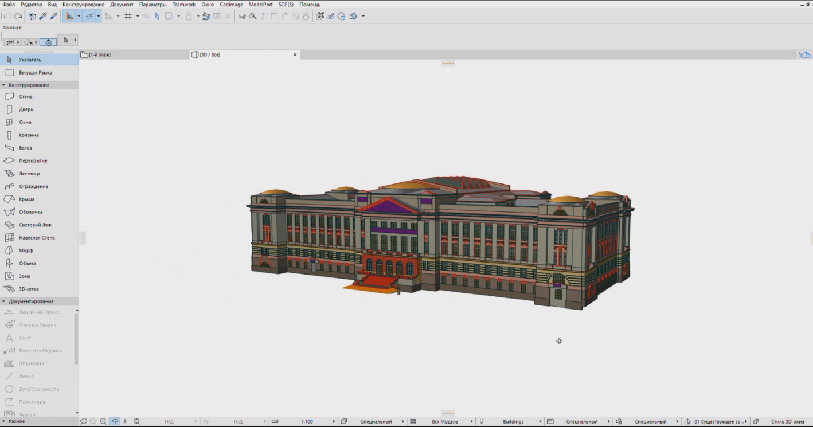Select the Лестница (Stair) tool
Viewport: 813px width, 427px height.
point(29,174)
